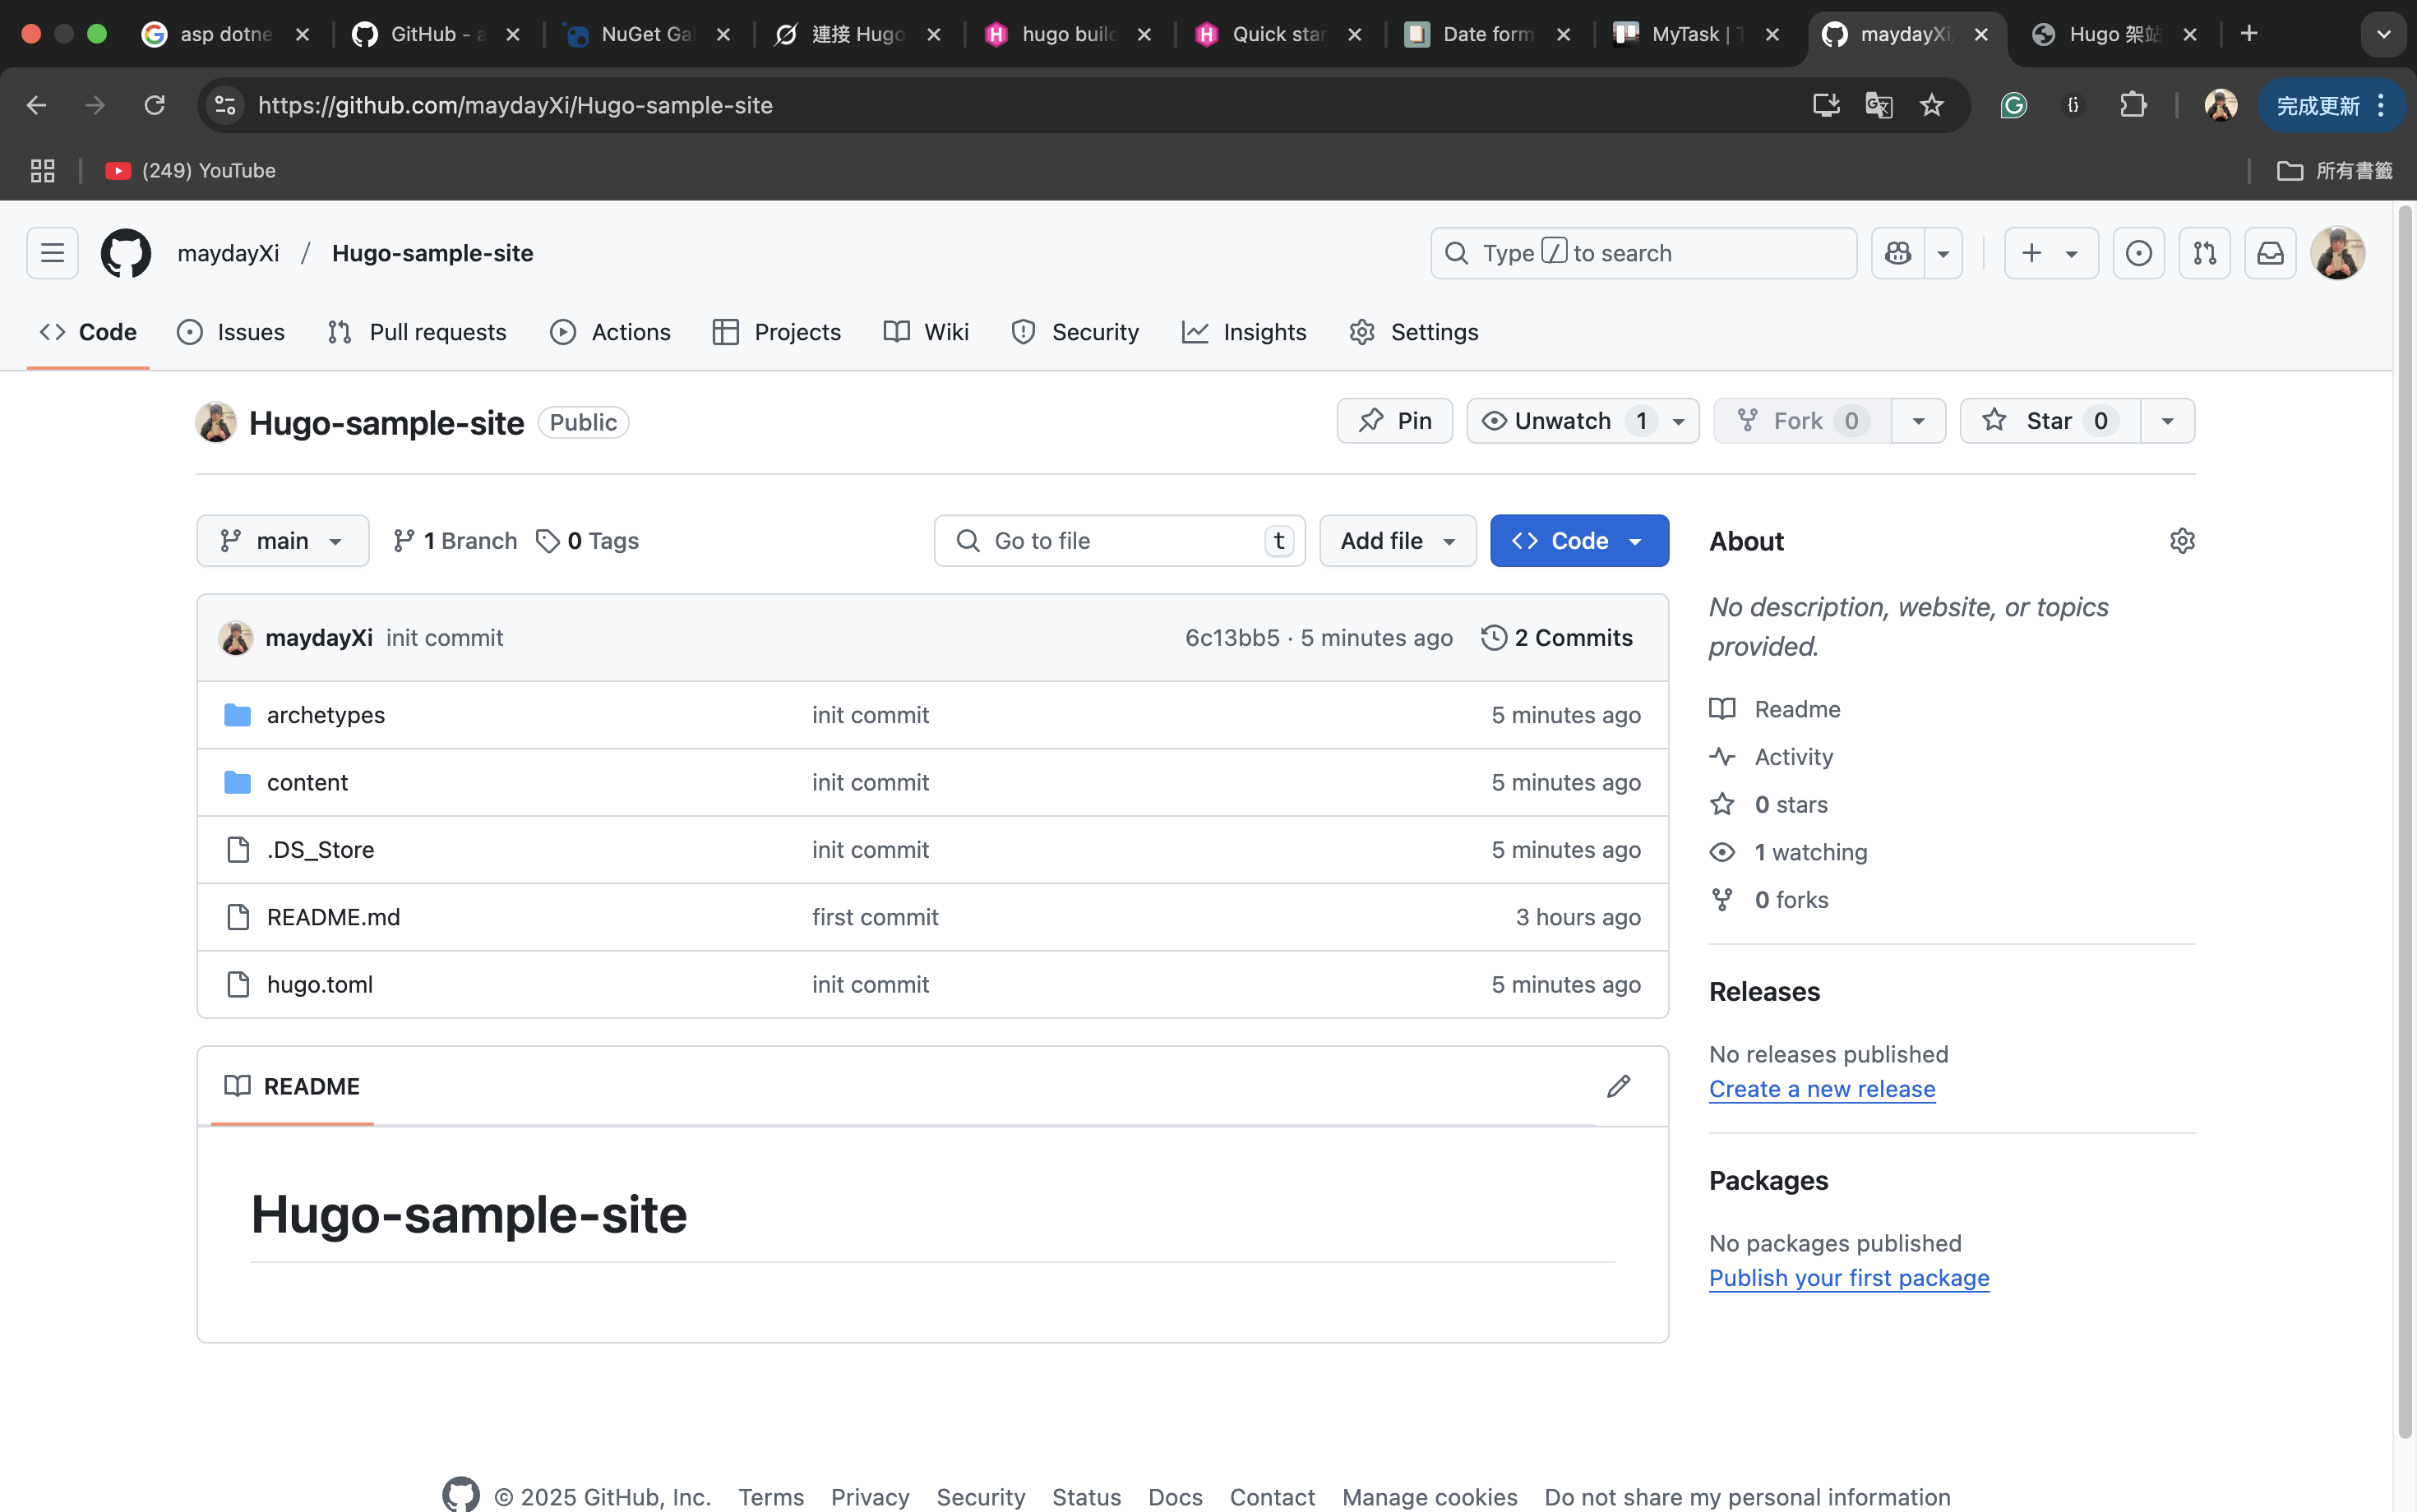Click the browser reload button
Screen dimensions: 2417x1512
pyautogui.click(x=154, y=105)
